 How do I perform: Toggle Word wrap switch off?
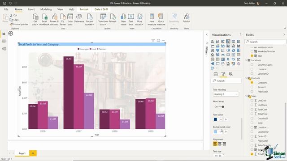pos(221,106)
